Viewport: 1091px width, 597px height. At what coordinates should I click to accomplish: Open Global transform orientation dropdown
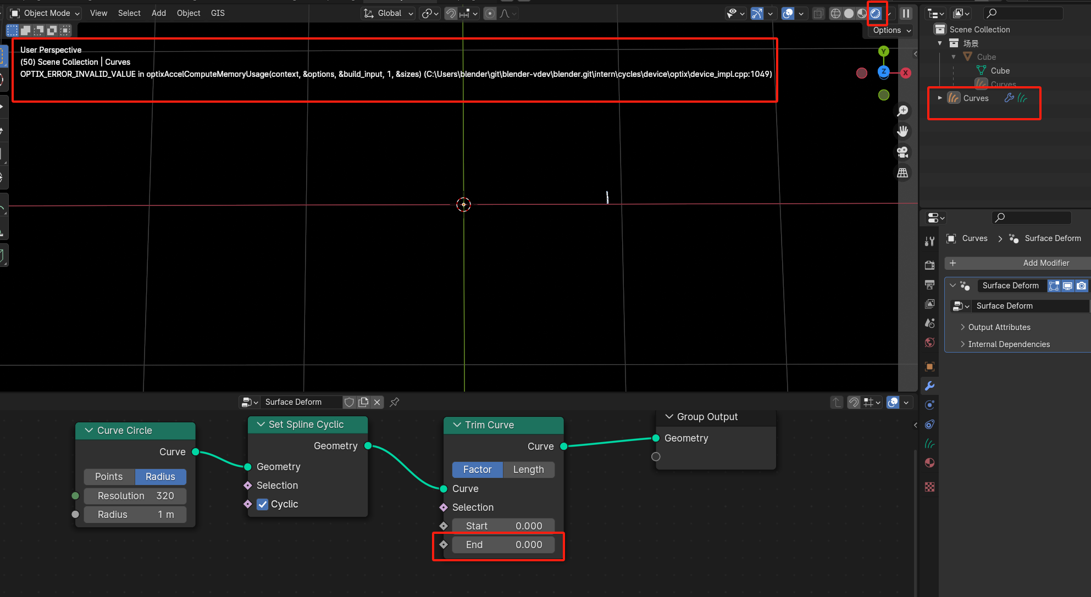[x=389, y=13]
